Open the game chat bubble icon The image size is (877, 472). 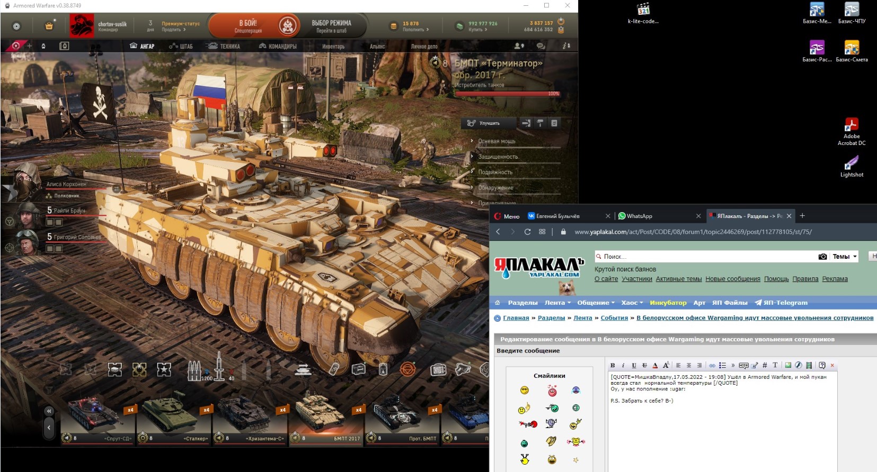coord(541,46)
